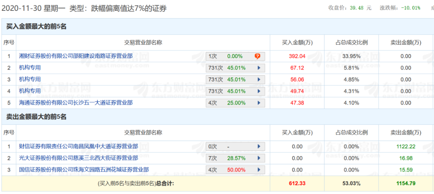Select the 买入金额最大的前5名 section header
The width and height of the screenshot is (434, 194).
pos(36,27)
